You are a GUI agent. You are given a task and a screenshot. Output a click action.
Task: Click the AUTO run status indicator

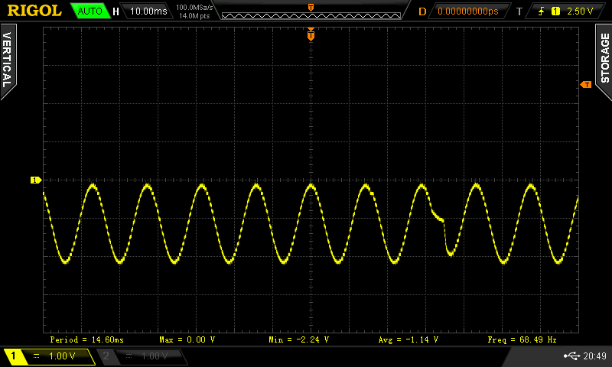90,11
